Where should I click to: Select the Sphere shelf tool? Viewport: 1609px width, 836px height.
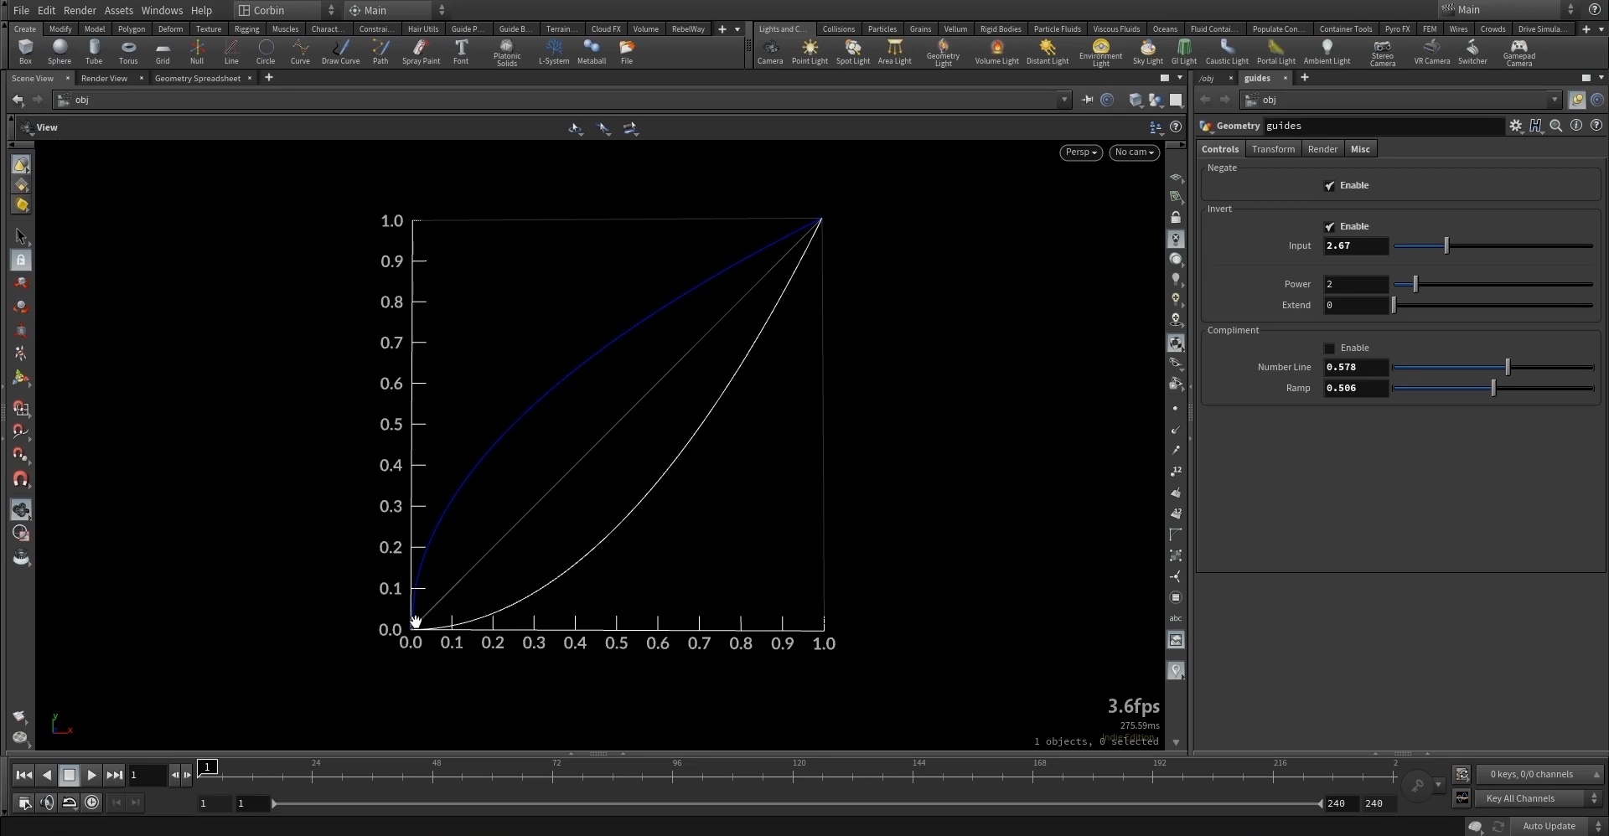coord(59,51)
